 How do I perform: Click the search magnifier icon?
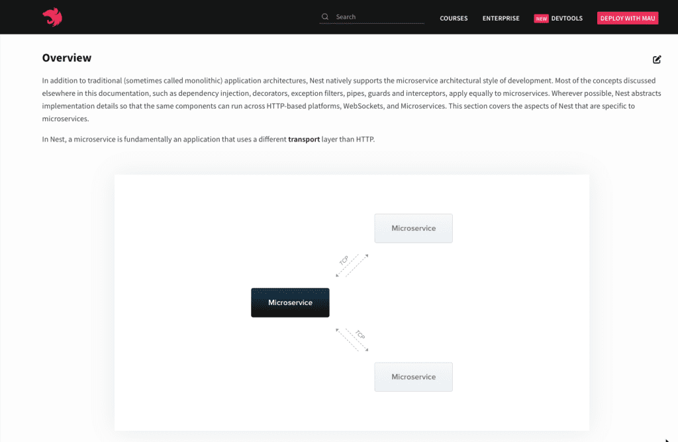(x=324, y=17)
